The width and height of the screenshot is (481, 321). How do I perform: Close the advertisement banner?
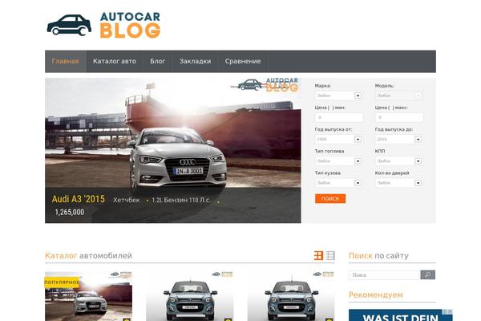click(x=450, y=312)
